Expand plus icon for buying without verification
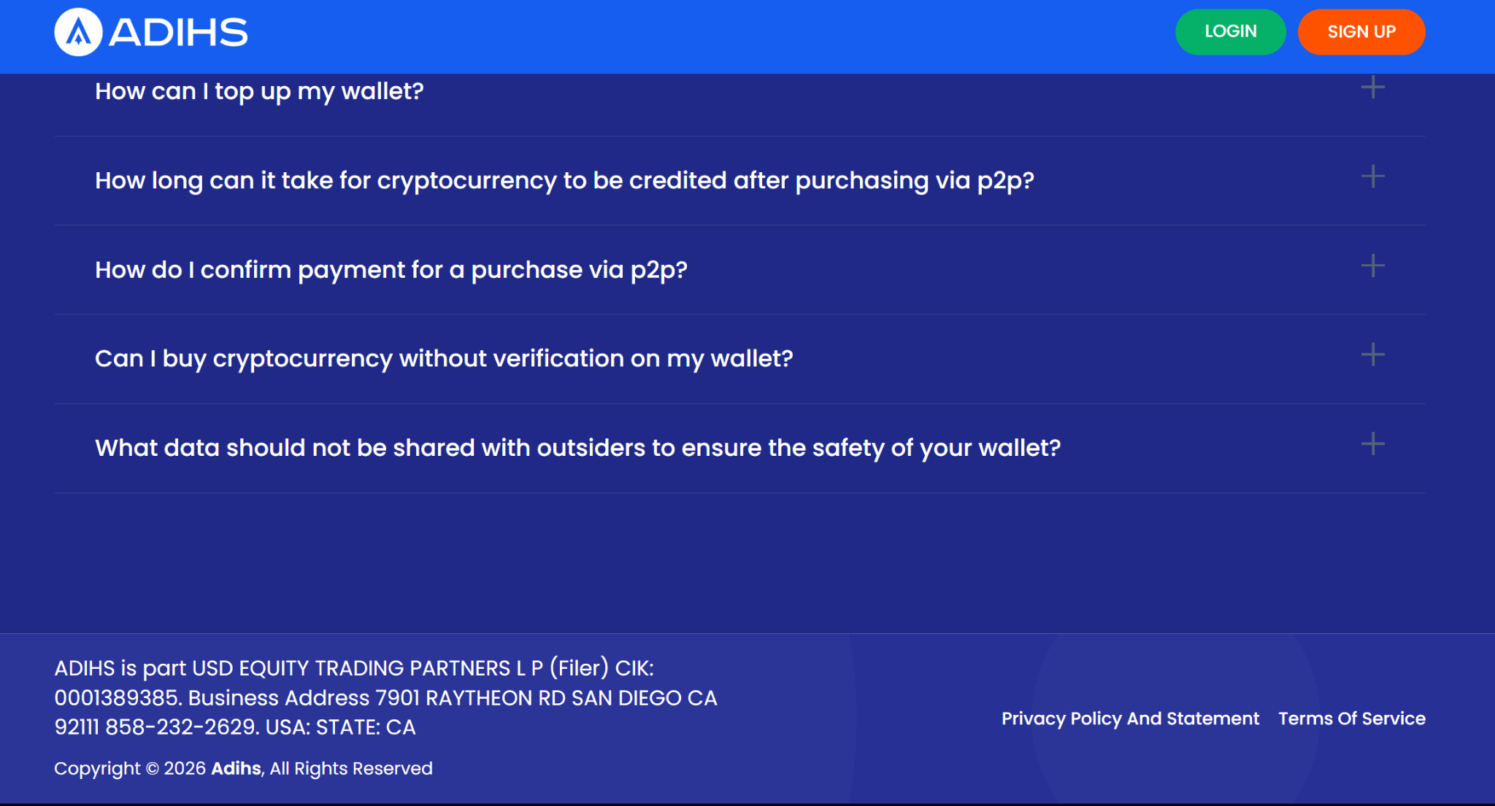Viewport: 1495px width, 806px height. tap(1372, 354)
